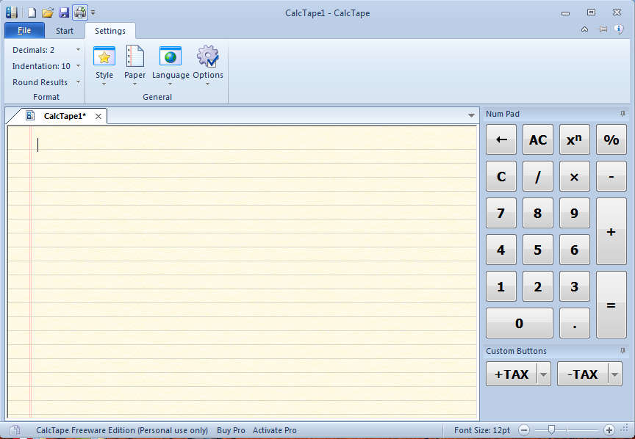Click the Print icon in quick access toolbar
This screenshot has height=439, width=635.
click(x=79, y=12)
